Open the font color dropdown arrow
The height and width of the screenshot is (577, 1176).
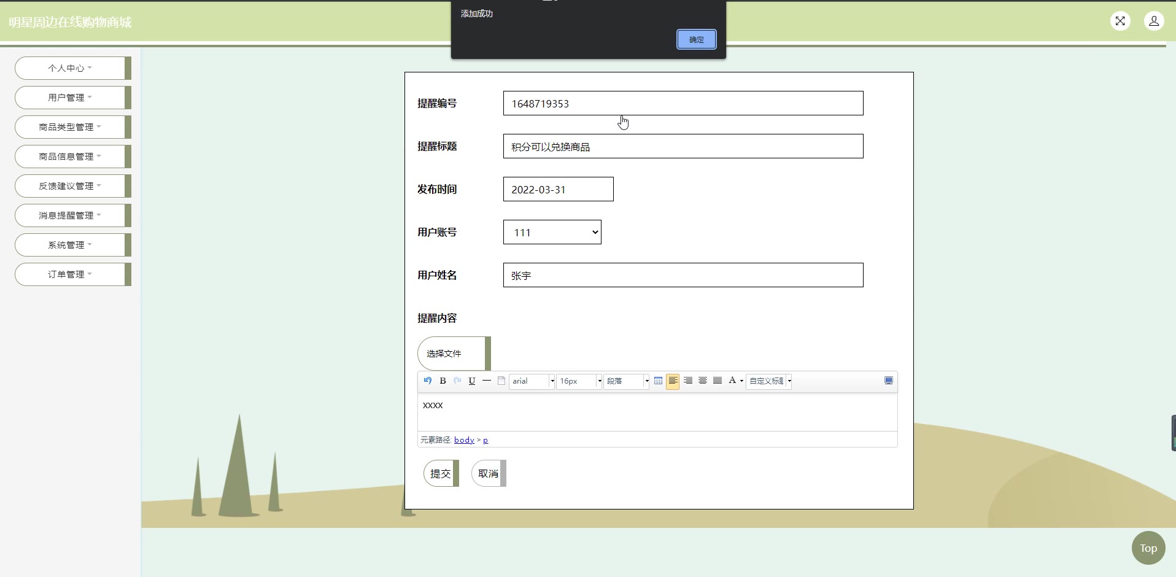point(741,381)
